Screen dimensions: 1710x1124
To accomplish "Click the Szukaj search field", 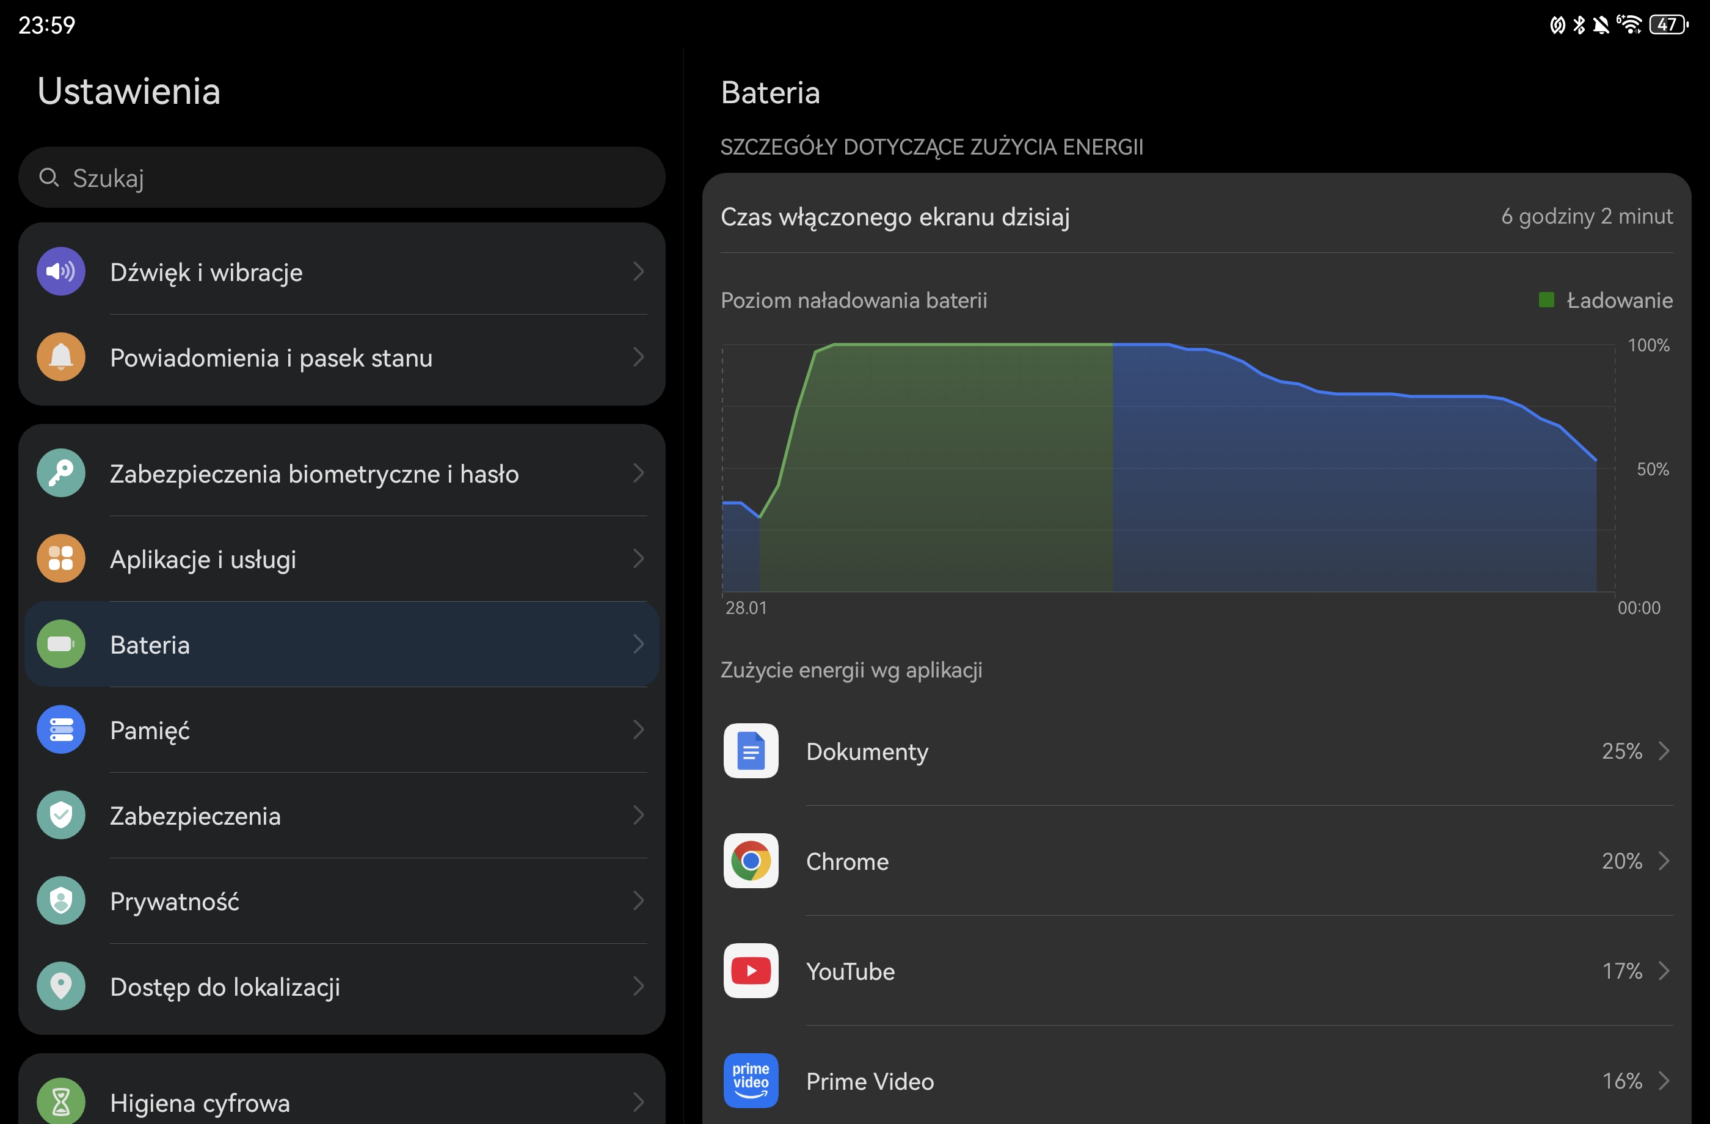I will point(341,178).
